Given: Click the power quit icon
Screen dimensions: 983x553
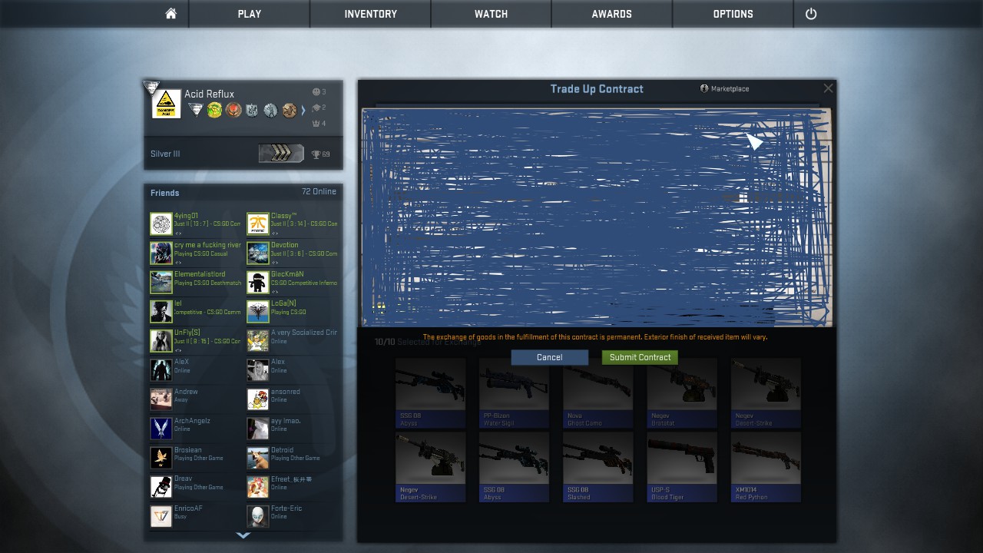Looking at the screenshot, I should tap(811, 14).
